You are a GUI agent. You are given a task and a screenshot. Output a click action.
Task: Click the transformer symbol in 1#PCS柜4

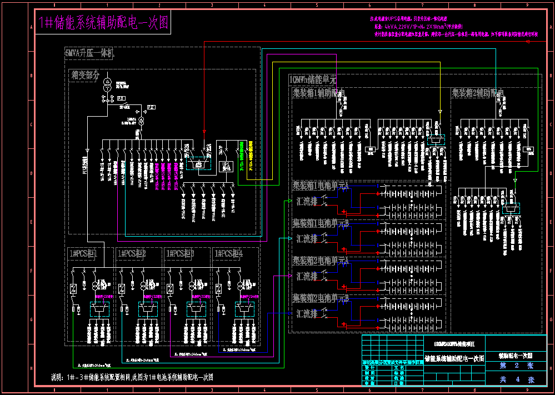[241, 286]
